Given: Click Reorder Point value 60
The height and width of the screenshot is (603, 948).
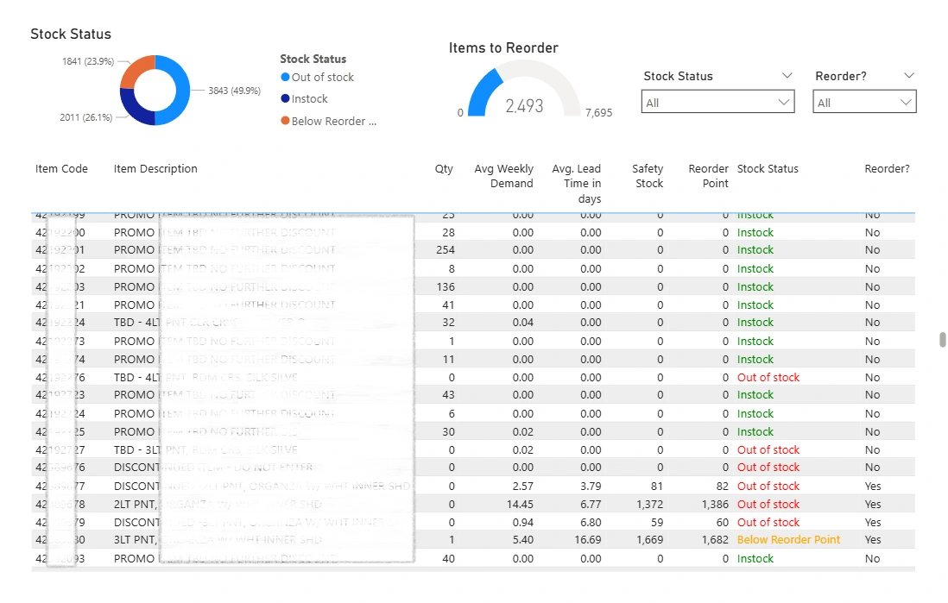Looking at the screenshot, I should coord(723,522).
